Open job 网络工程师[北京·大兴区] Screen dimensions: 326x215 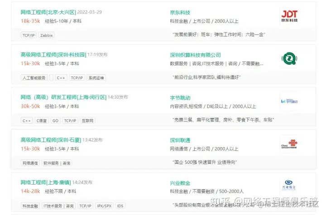(48, 12)
